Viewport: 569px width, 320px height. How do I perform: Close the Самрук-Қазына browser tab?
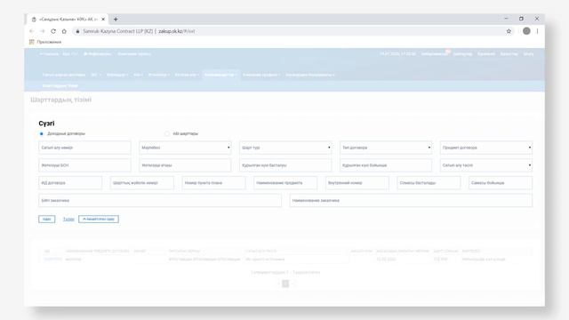pyautogui.click(x=103, y=20)
